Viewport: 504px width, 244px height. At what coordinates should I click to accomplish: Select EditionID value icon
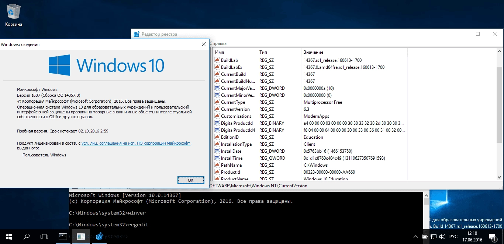(217, 137)
